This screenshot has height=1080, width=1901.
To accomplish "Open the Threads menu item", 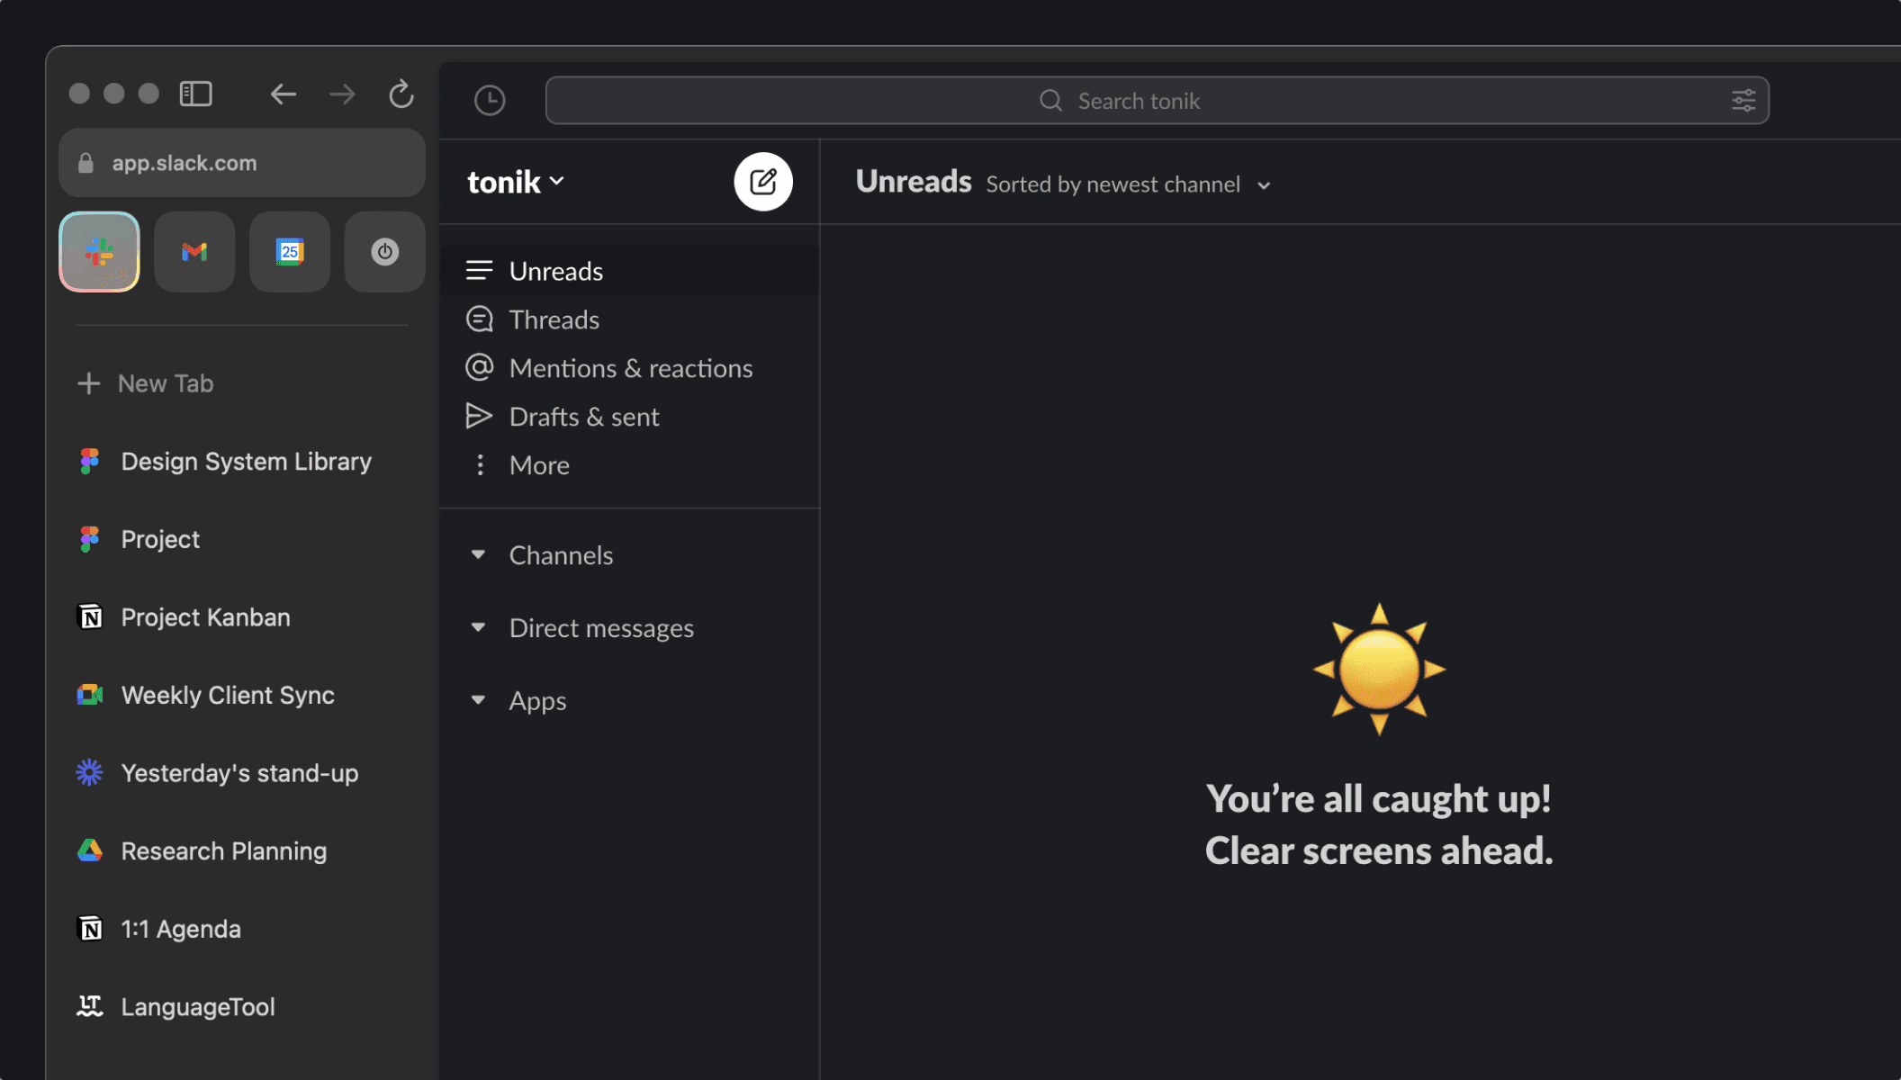I will point(554,318).
